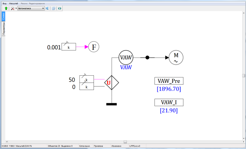Select the controlled voltage source U diamond
This screenshot has width=246, height=149.
coord(109,83)
